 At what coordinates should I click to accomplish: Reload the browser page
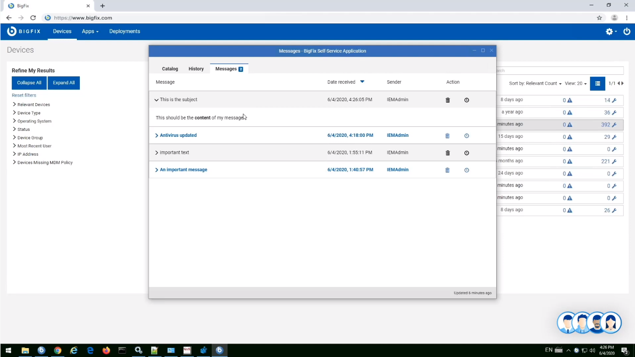pos(33,18)
